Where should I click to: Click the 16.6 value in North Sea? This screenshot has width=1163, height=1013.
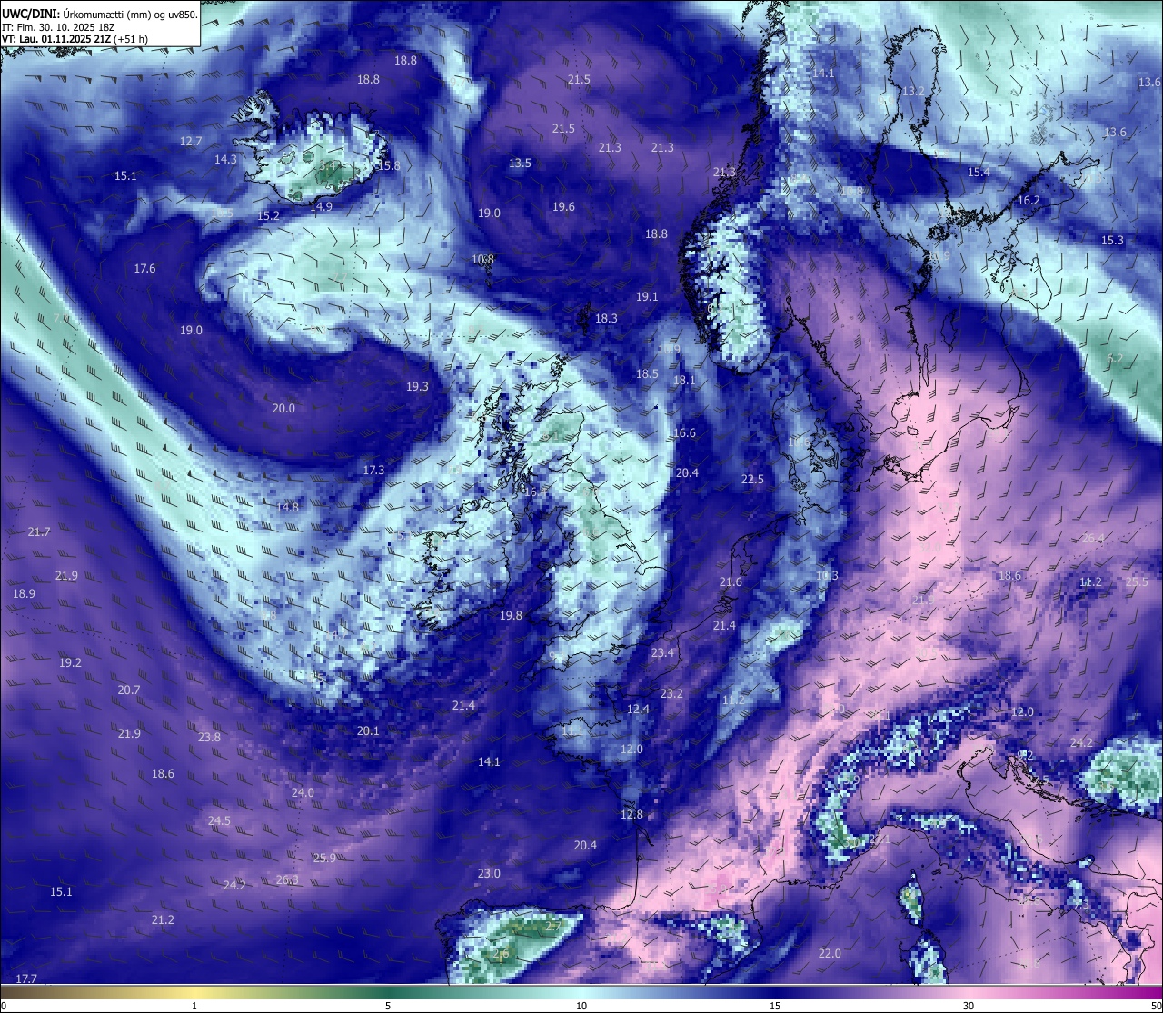click(684, 432)
